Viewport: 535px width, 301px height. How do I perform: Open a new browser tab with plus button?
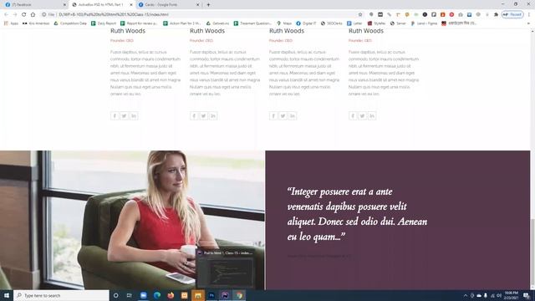click(208, 5)
